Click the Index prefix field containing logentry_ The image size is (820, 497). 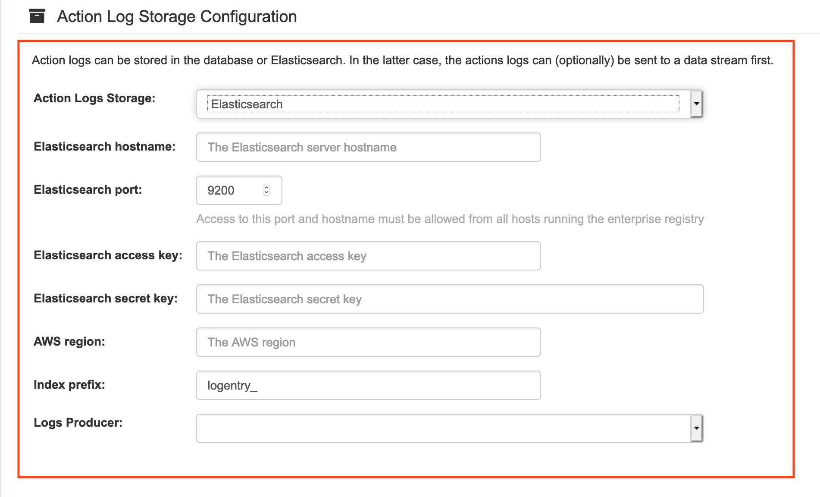click(x=369, y=385)
